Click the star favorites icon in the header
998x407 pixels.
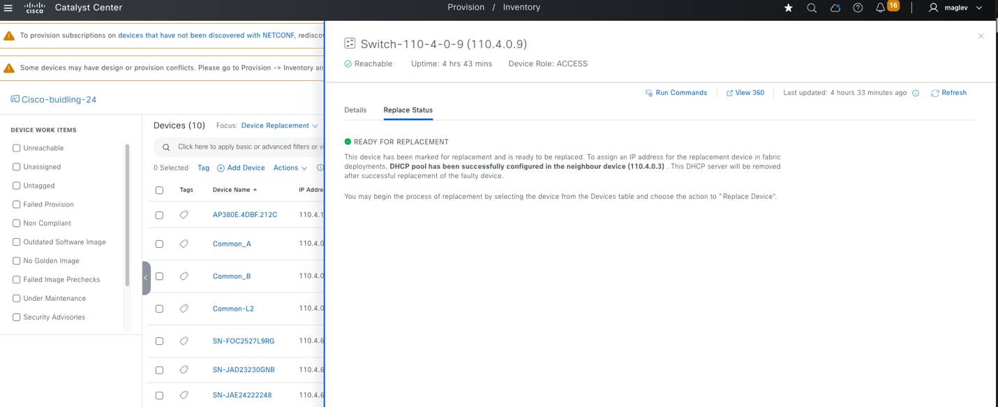pos(788,8)
